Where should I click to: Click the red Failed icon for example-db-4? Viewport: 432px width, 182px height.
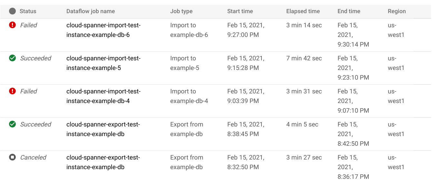(x=12, y=91)
